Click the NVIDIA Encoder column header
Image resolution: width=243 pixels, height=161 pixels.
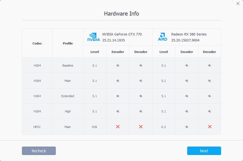[x=118, y=52]
